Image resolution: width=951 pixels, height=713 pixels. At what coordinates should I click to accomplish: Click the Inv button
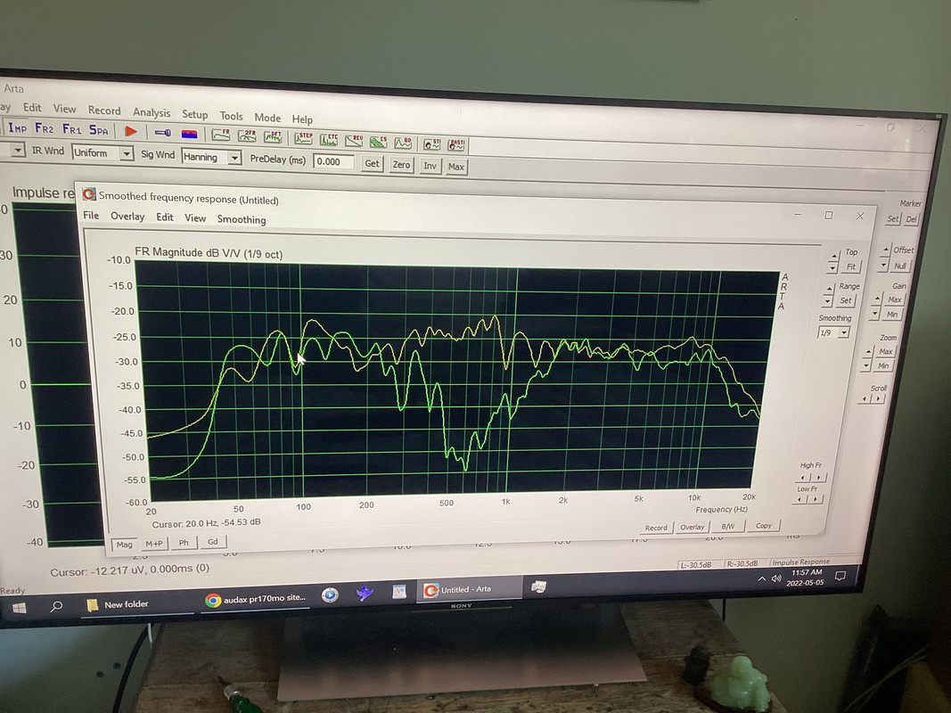430,166
